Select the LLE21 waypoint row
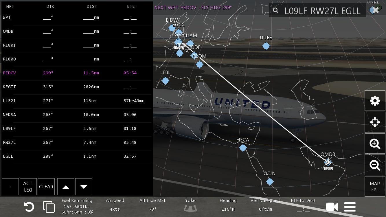Image resolution: width=386 pixels, height=217 pixels. 77,101
